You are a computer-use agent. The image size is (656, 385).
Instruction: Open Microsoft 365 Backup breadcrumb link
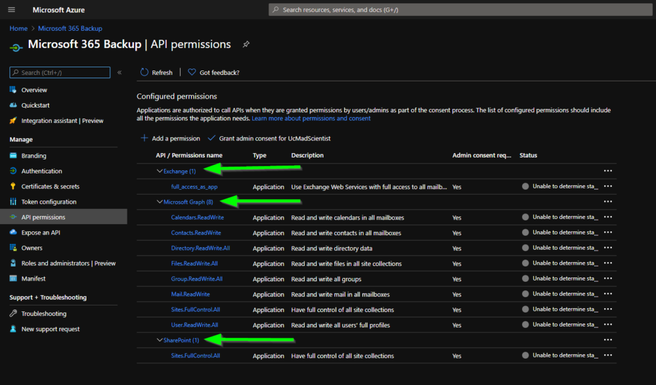70,28
